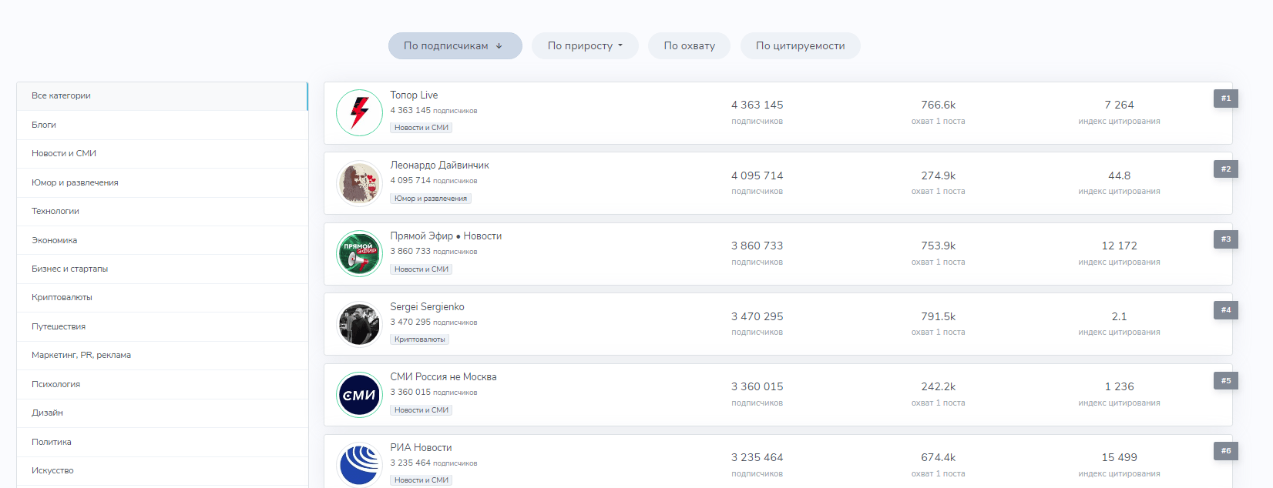Image resolution: width=1273 pixels, height=488 pixels.
Task: Choose the Криптовалюты category
Action: pos(62,298)
